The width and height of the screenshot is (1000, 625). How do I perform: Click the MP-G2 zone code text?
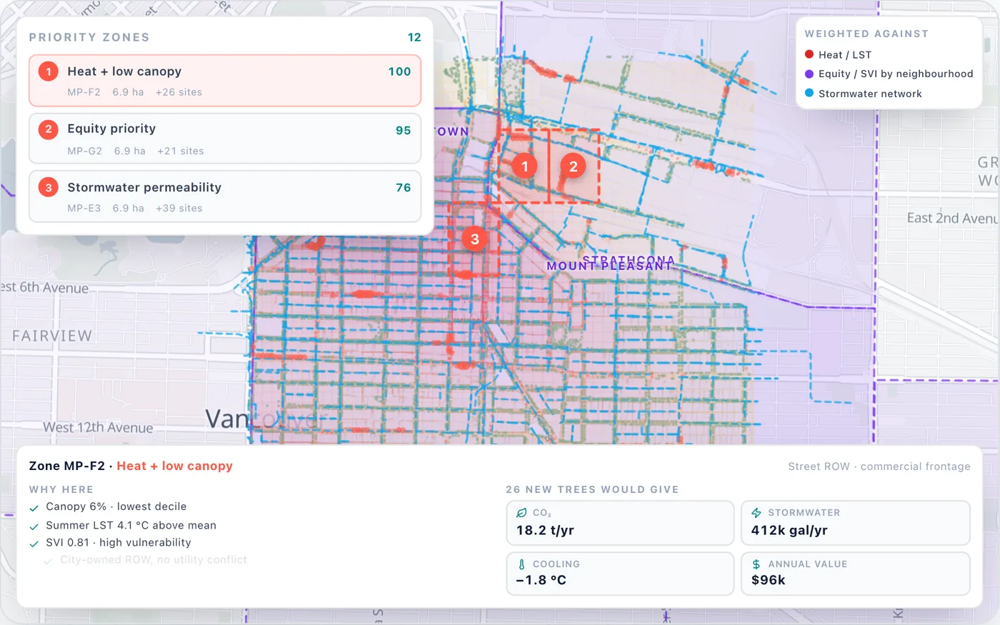click(85, 151)
